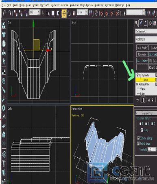Activate the Select Object arrow tool
The width and height of the screenshot is (157, 184).
point(43,13)
